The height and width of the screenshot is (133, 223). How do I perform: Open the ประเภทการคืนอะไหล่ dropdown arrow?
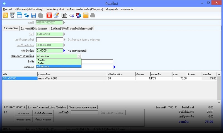click(x=79, y=56)
